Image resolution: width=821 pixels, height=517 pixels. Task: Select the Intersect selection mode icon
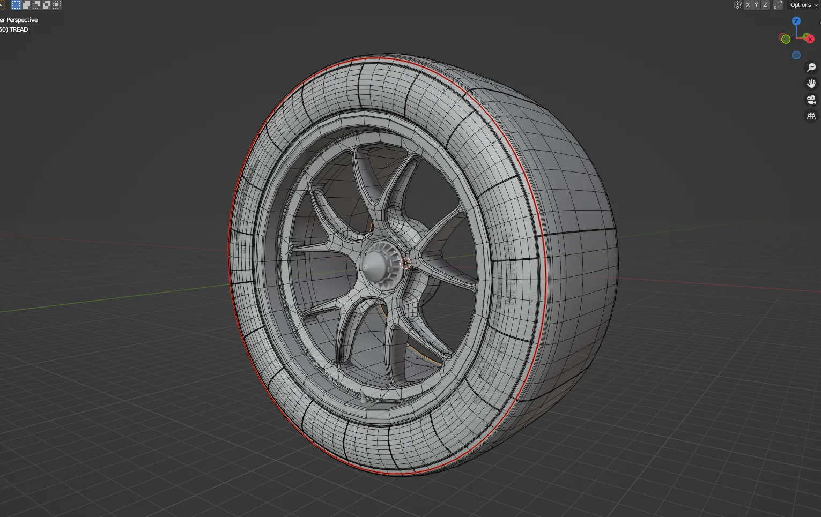[x=57, y=5]
